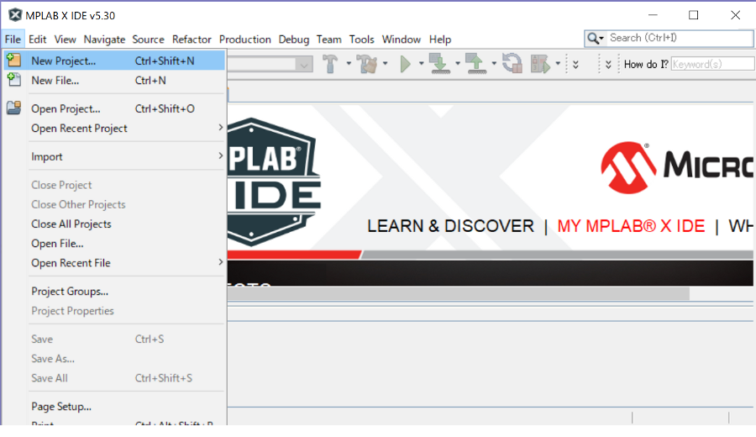Click the search magnifier icon

click(595, 39)
